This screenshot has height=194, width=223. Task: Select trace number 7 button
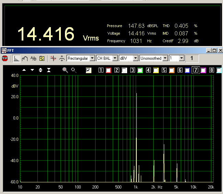[196, 70]
